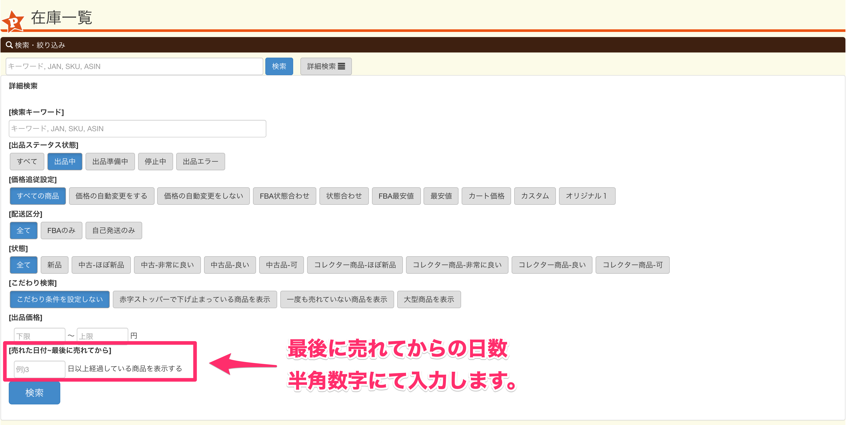Select すべて listing status
The width and height of the screenshot is (847, 425).
[x=27, y=162]
